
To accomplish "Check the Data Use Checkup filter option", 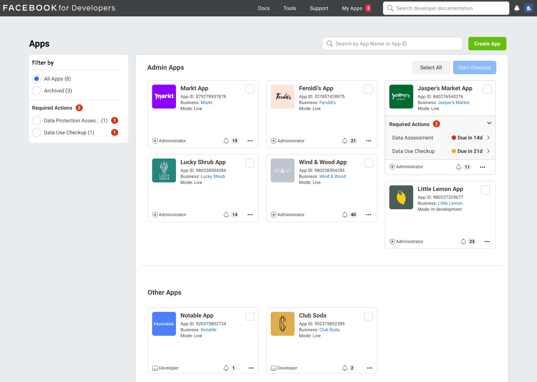I will 37,132.
